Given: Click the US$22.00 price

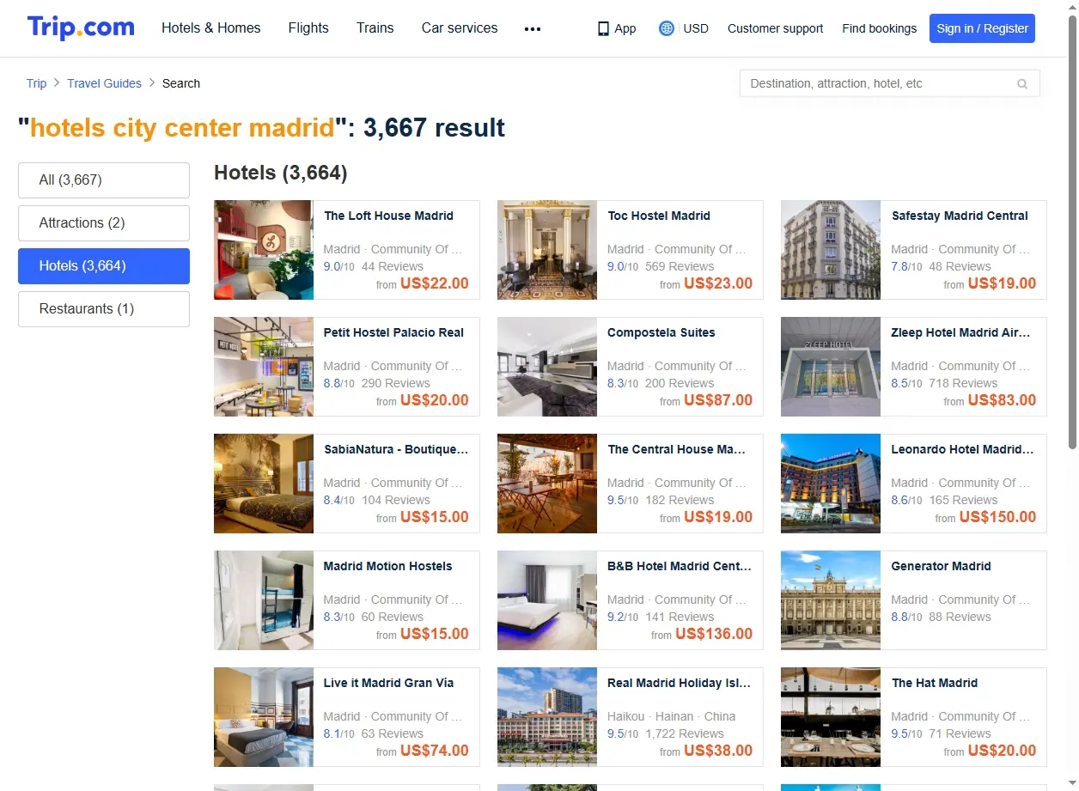Looking at the screenshot, I should (x=435, y=283).
